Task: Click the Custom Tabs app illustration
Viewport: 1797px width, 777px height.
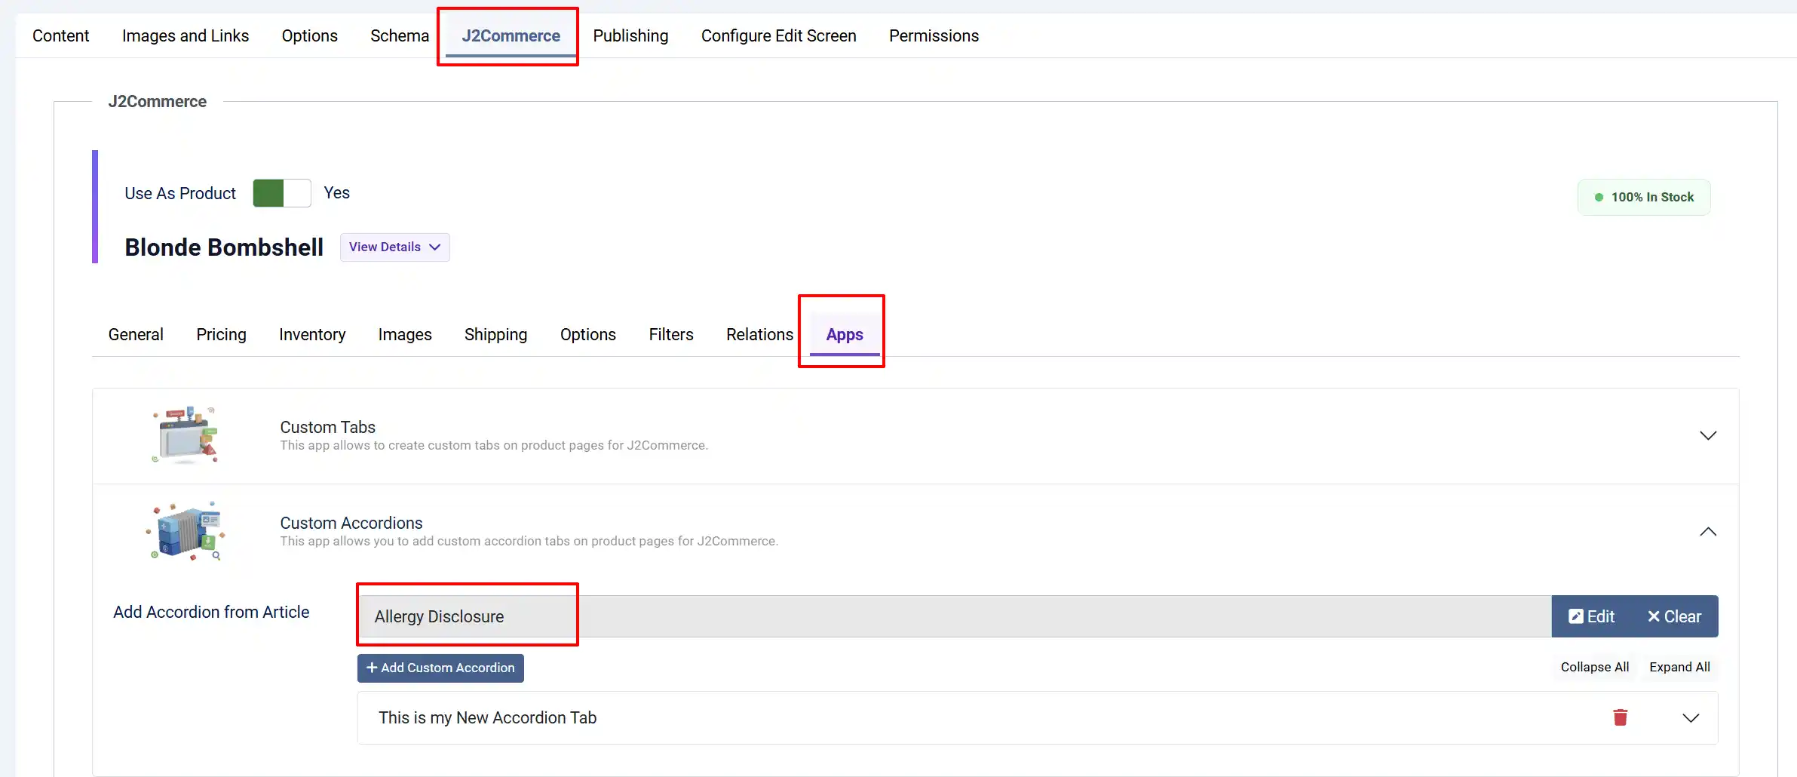Action: [186, 435]
